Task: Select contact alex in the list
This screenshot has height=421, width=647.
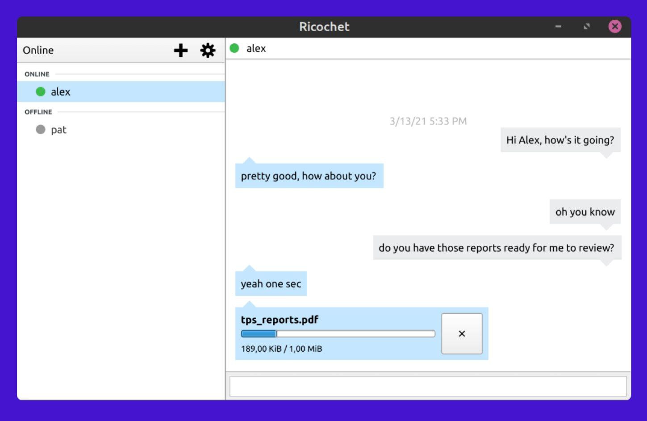Action: click(x=121, y=92)
